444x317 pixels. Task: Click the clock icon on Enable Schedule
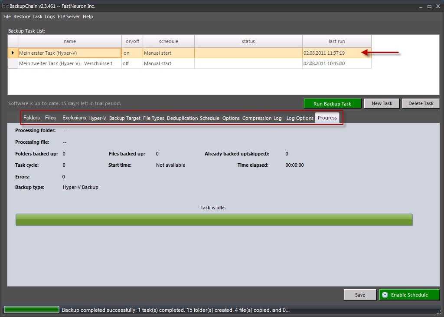(385, 295)
